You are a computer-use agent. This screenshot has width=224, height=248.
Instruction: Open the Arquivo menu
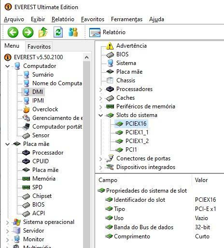[14, 19]
